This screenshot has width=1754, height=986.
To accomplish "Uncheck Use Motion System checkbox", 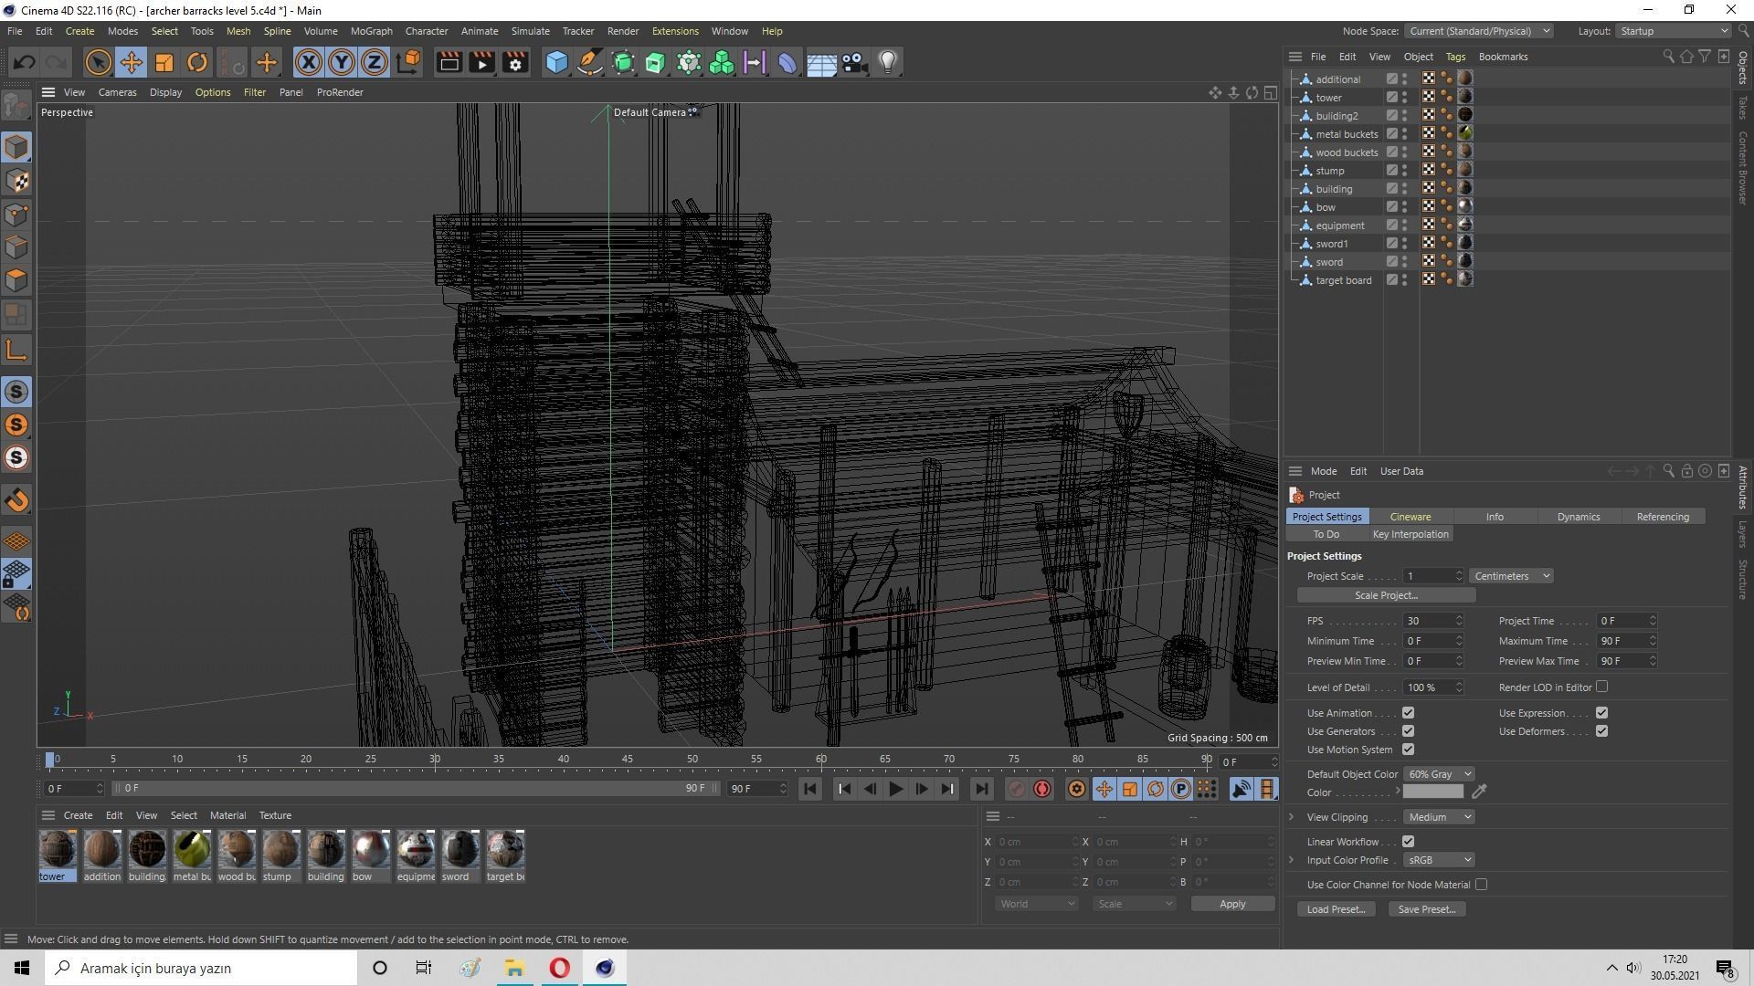I will tap(1408, 750).
